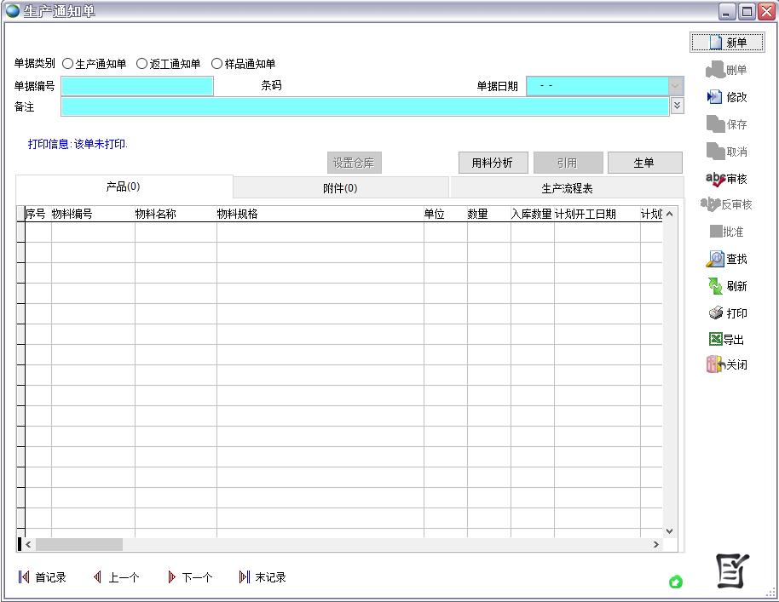Click the 审核 (Audit) checkmark icon

coord(714,179)
